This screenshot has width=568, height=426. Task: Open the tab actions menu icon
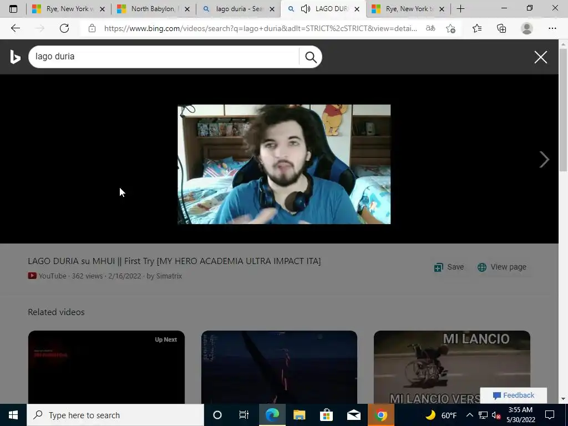(x=13, y=9)
